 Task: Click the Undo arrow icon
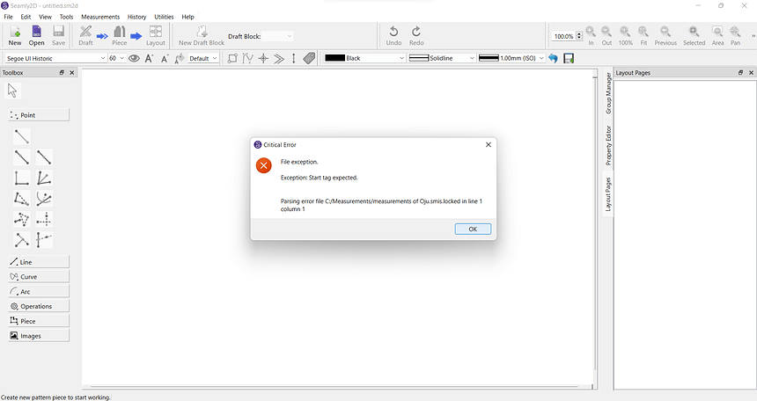point(393,32)
